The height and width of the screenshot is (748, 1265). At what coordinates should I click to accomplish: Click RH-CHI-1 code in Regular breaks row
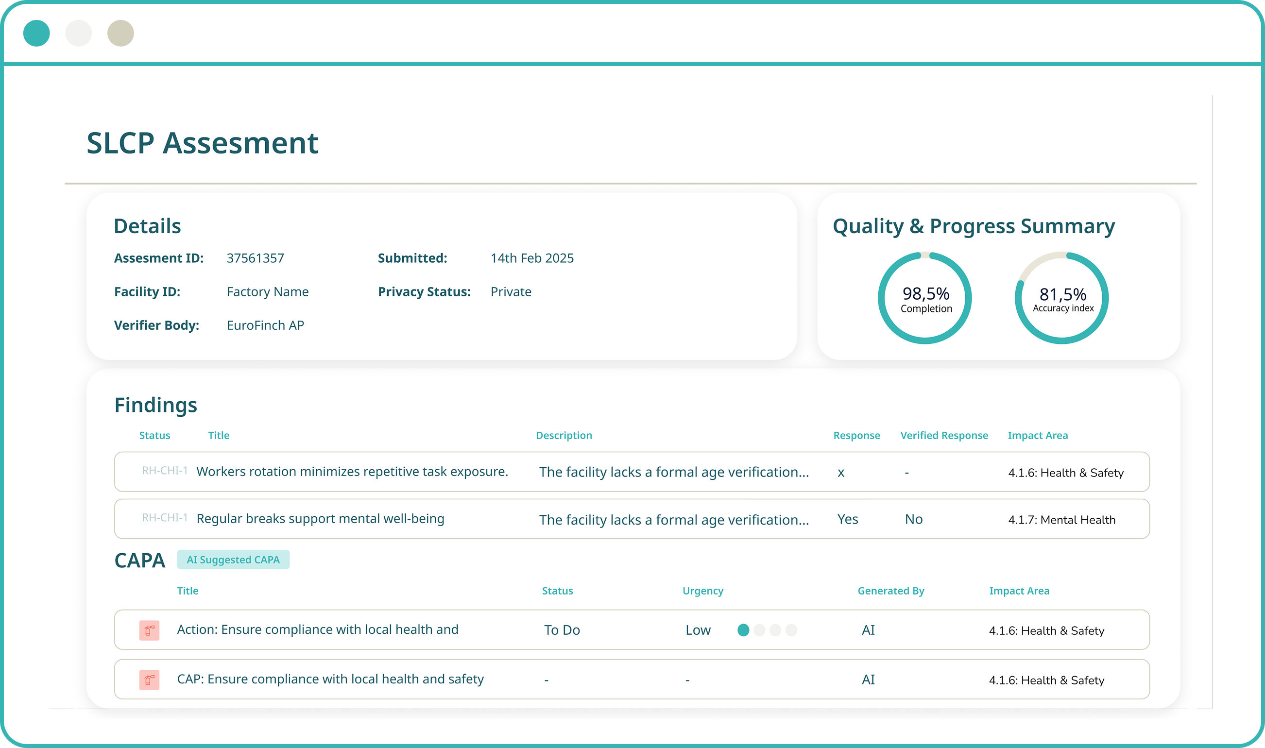(x=165, y=518)
